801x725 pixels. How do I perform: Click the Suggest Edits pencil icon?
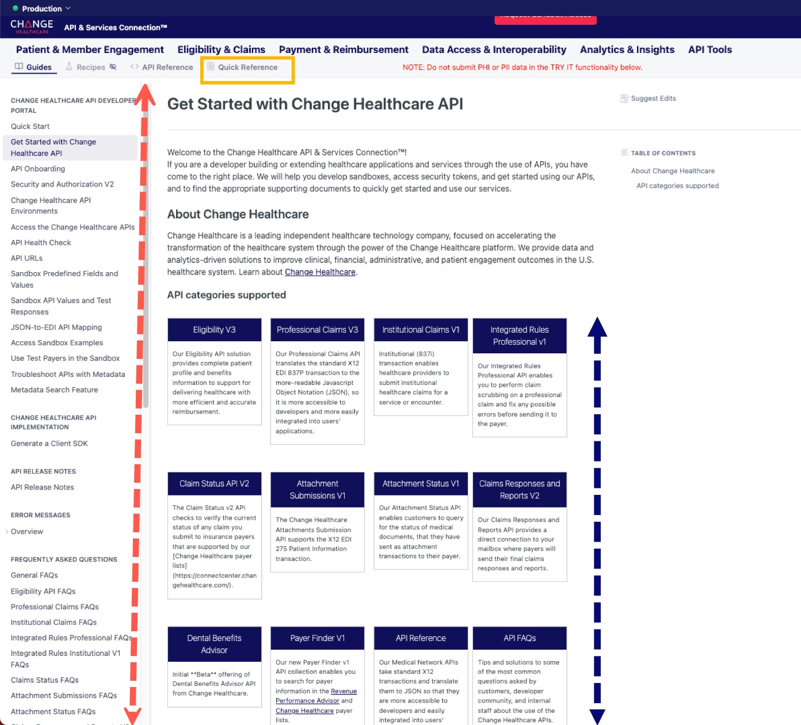tap(624, 98)
